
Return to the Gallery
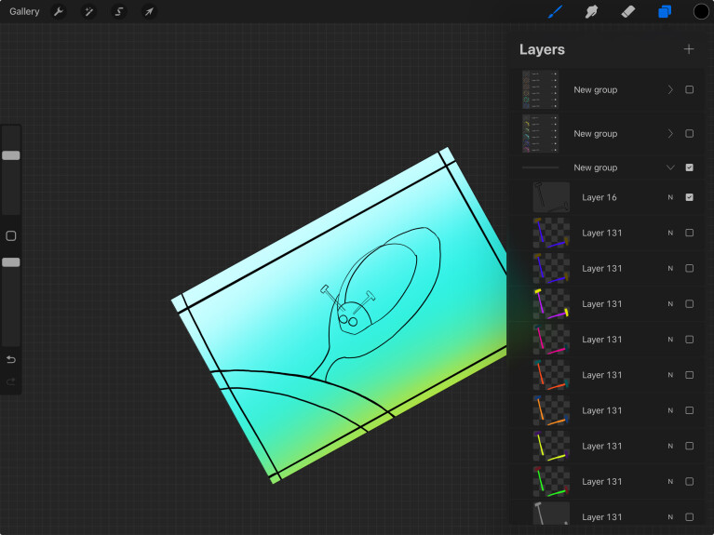(x=24, y=12)
